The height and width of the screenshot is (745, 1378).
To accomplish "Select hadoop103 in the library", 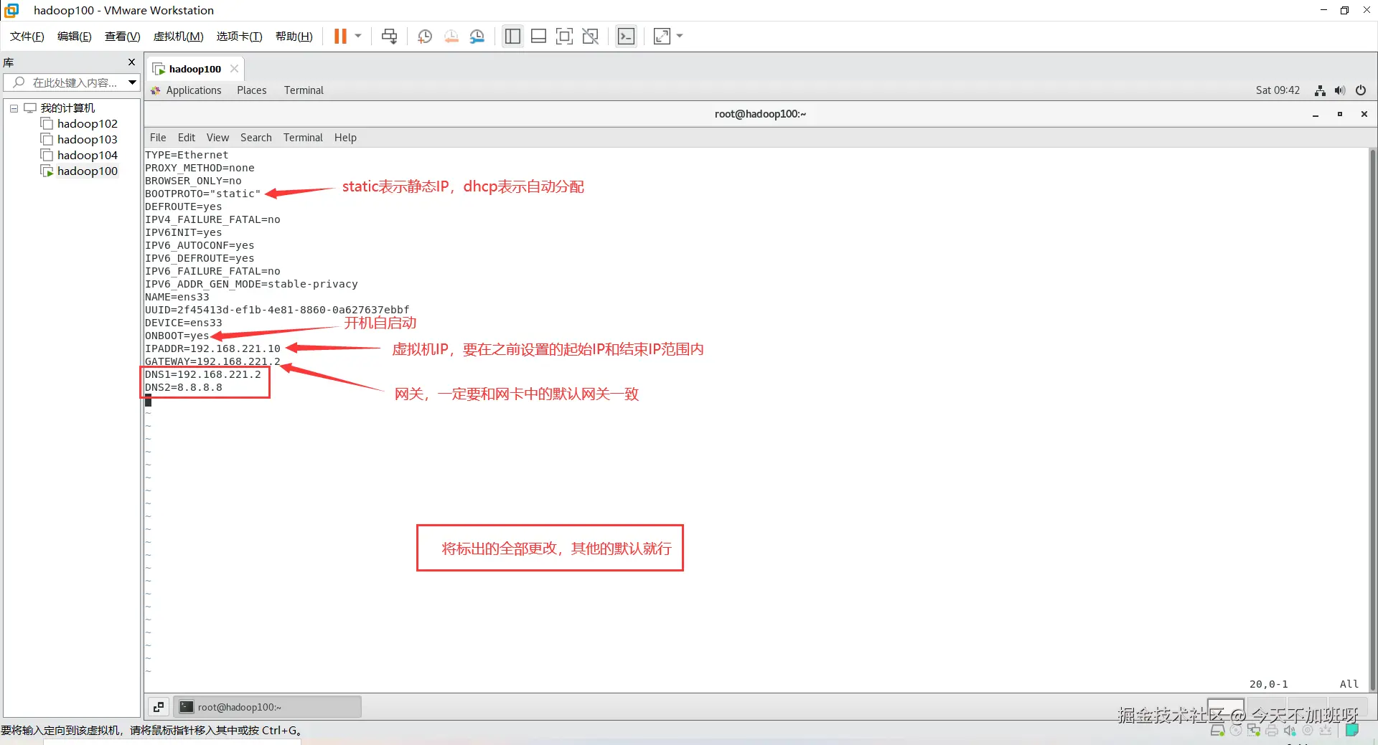I will click(88, 140).
